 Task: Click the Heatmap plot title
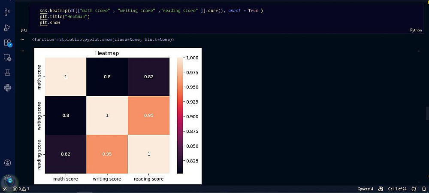[x=107, y=53]
